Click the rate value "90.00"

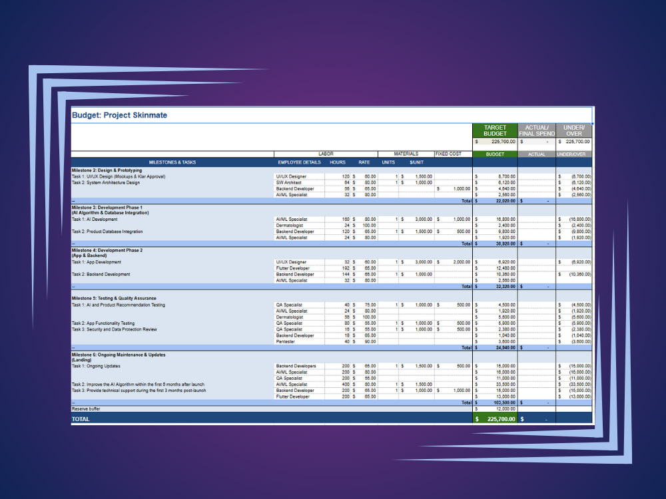(370, 341)
